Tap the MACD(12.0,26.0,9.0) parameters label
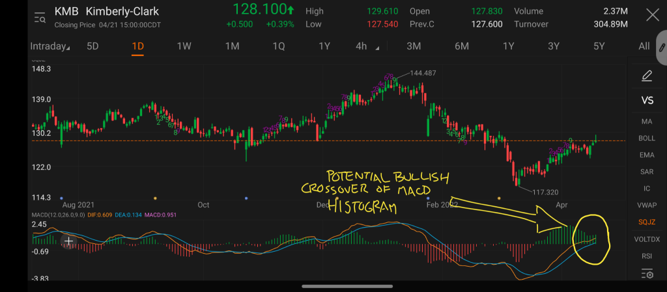Screen dimensions: 667x292 pos(58,215)
